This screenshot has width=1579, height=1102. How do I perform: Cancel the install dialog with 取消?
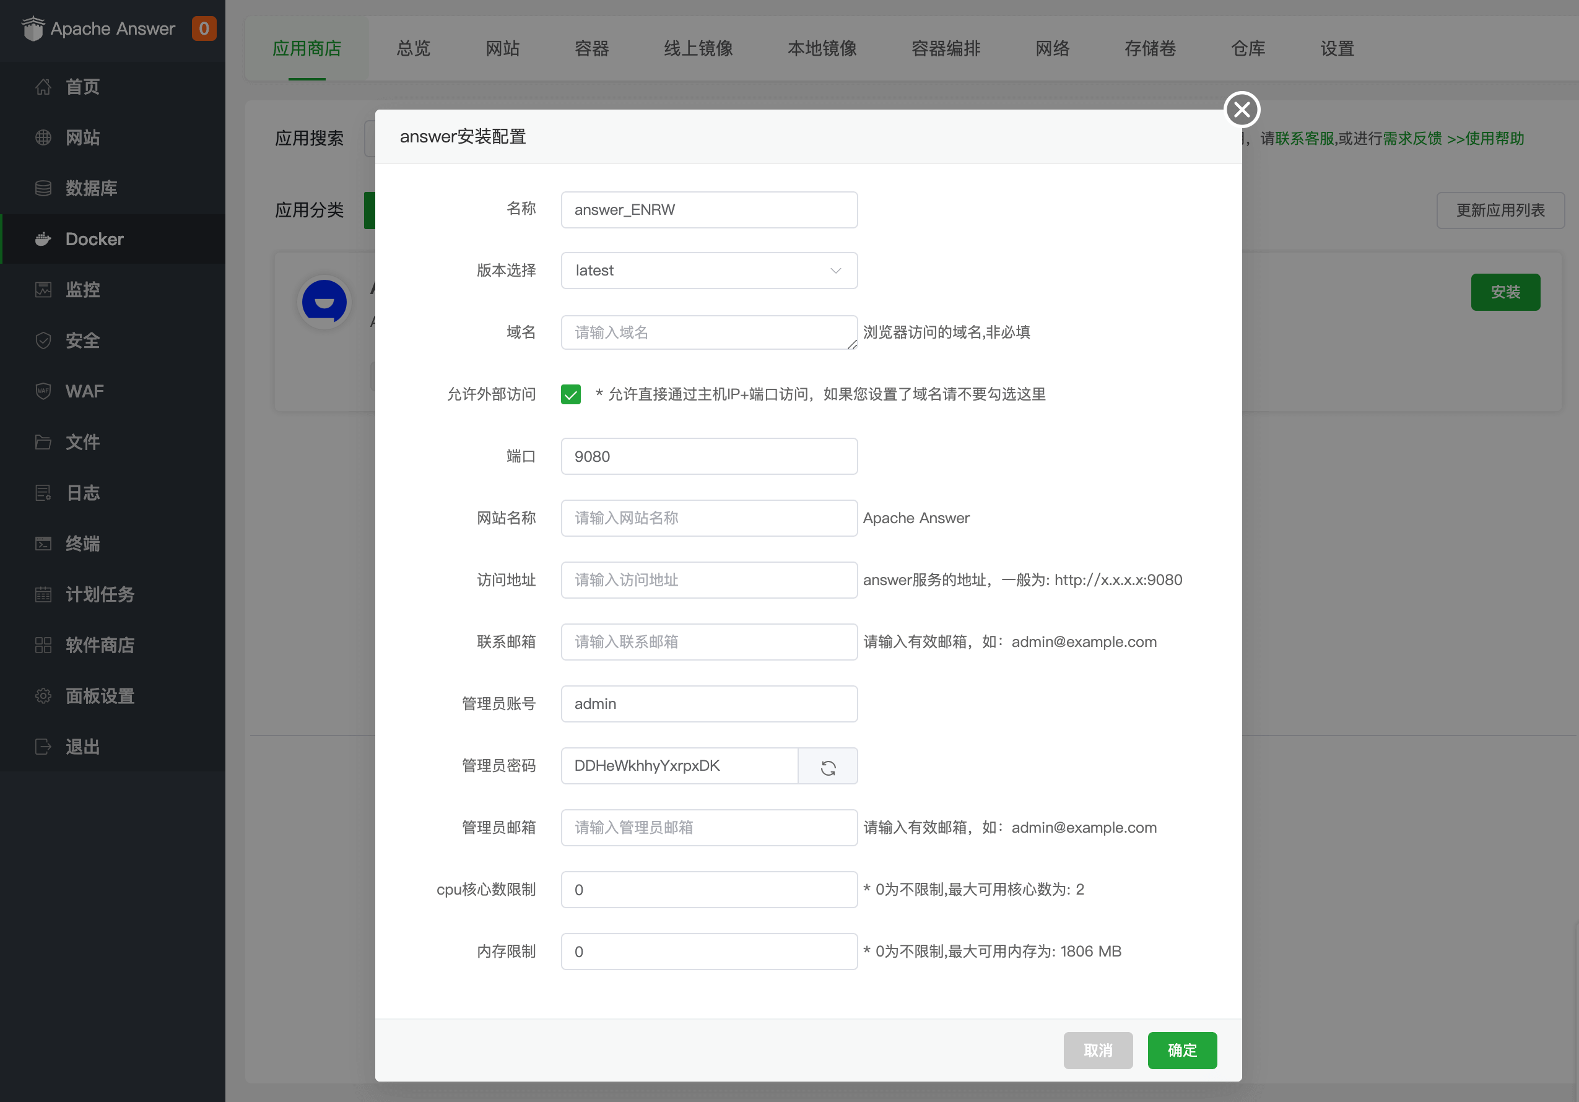[1098, 1051]
